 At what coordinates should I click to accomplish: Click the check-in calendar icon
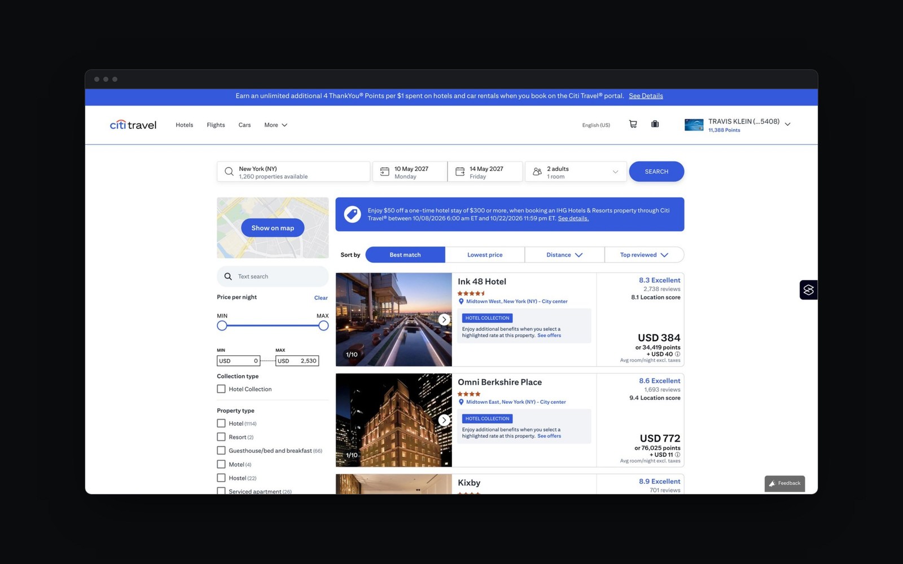(x=384, y=171)
